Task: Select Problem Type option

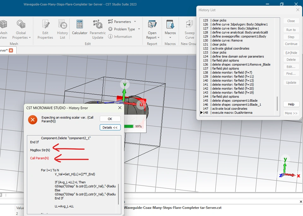Action: click(124, 29)
